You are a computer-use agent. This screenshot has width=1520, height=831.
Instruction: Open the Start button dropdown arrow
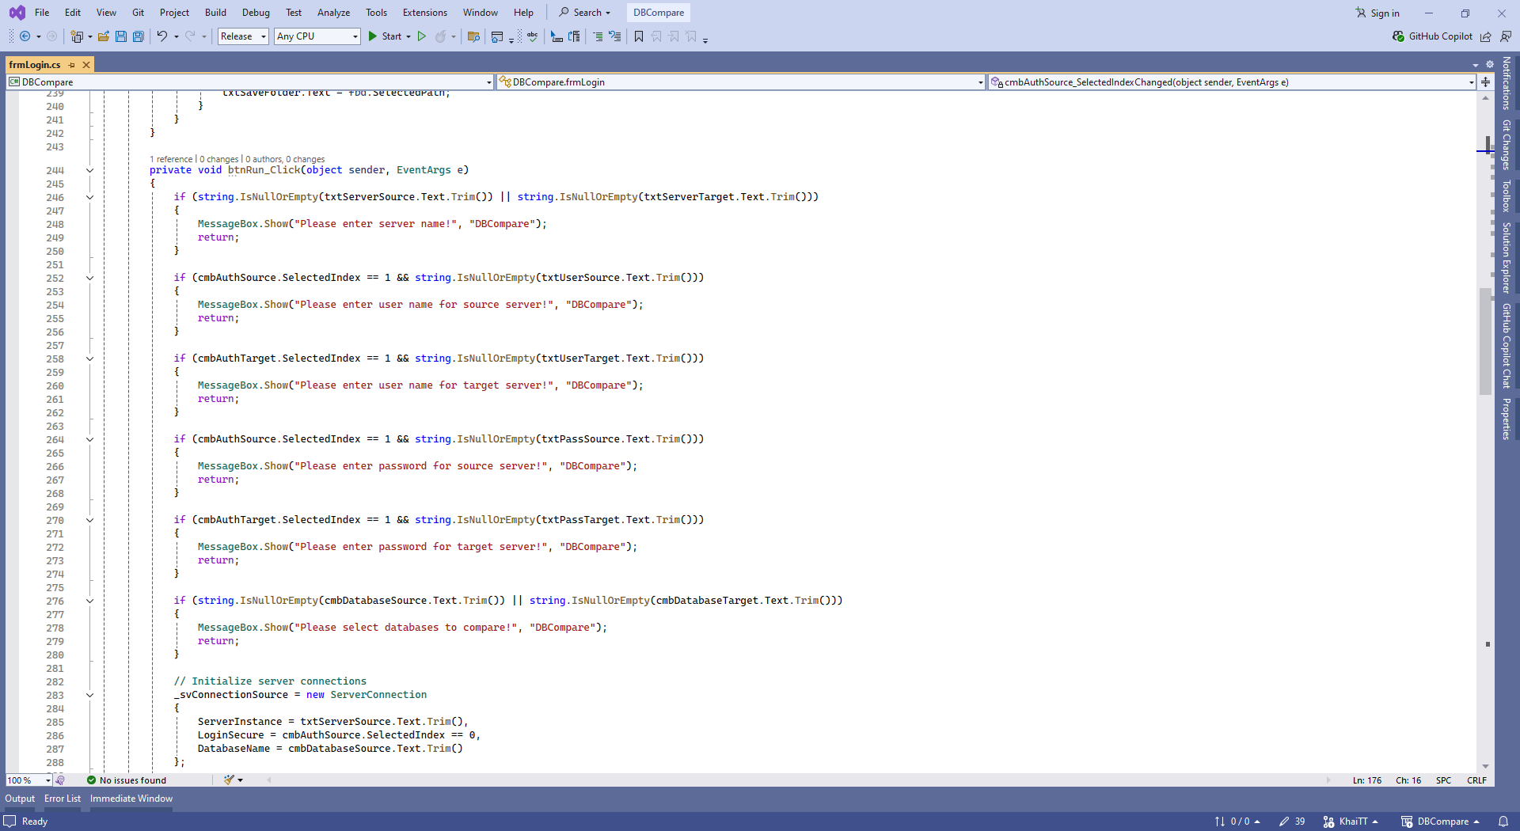pyautogui.click(x=408, y=36)
